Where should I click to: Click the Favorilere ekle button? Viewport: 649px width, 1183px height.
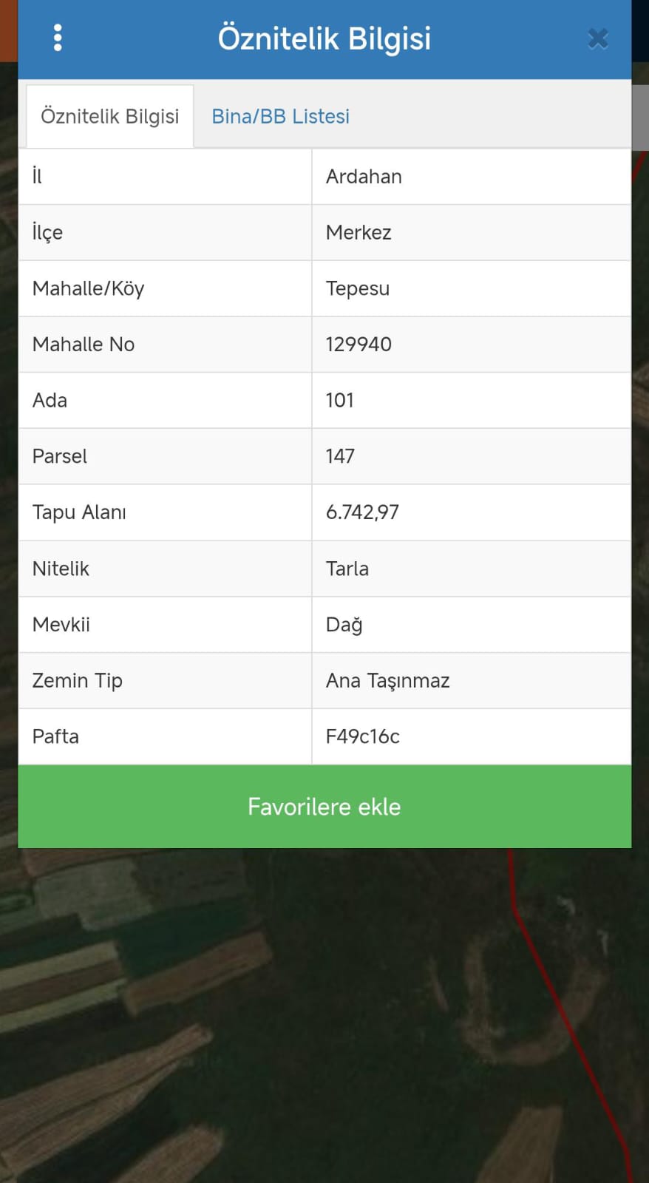(324, 807)
